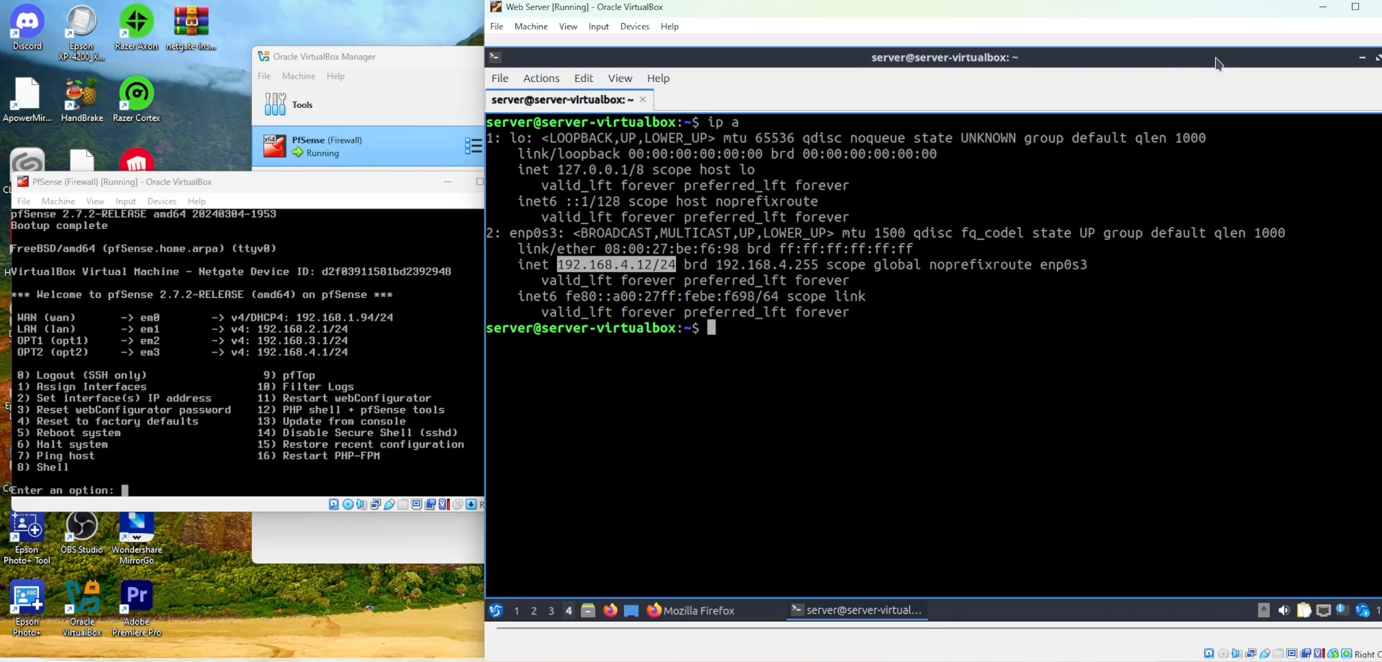Open the guest application menu icon
1382x662 pixels.
(496, 610)
